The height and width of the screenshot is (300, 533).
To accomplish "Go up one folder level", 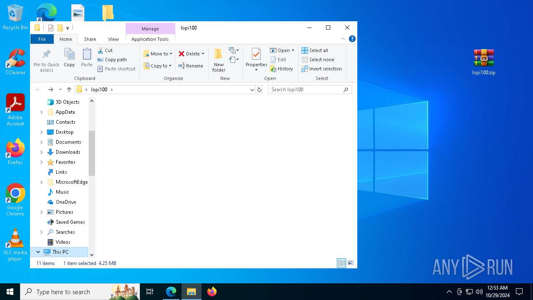I will (69, 90).
